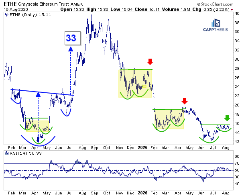Open the StockCharts.com attribution link

(x=217, y=4)
